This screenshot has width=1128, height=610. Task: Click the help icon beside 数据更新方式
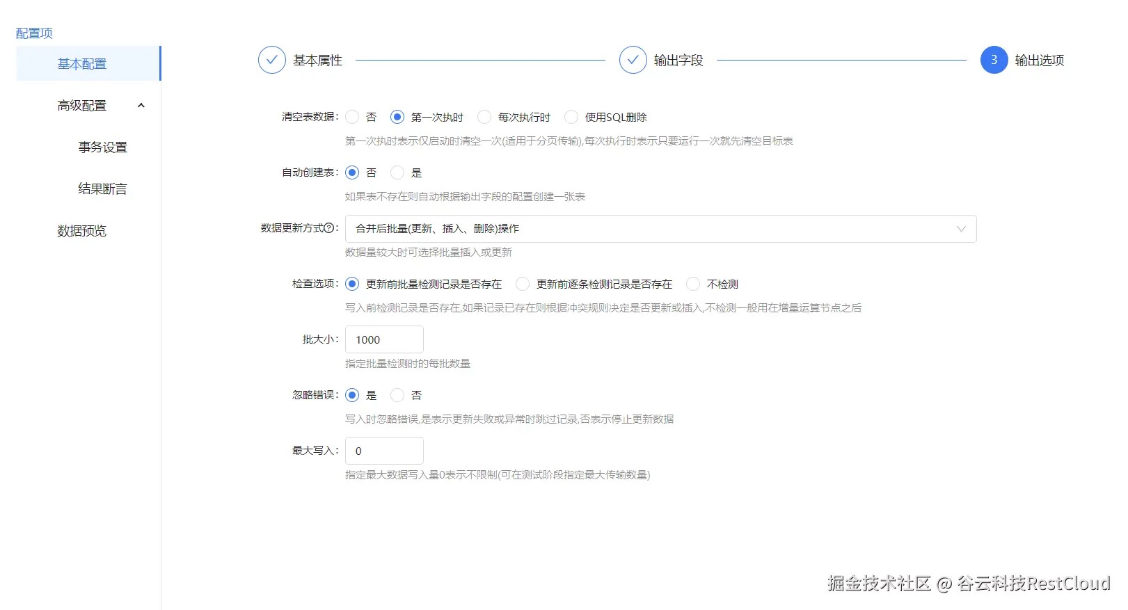pyautogui.click(x=329, y=228)
